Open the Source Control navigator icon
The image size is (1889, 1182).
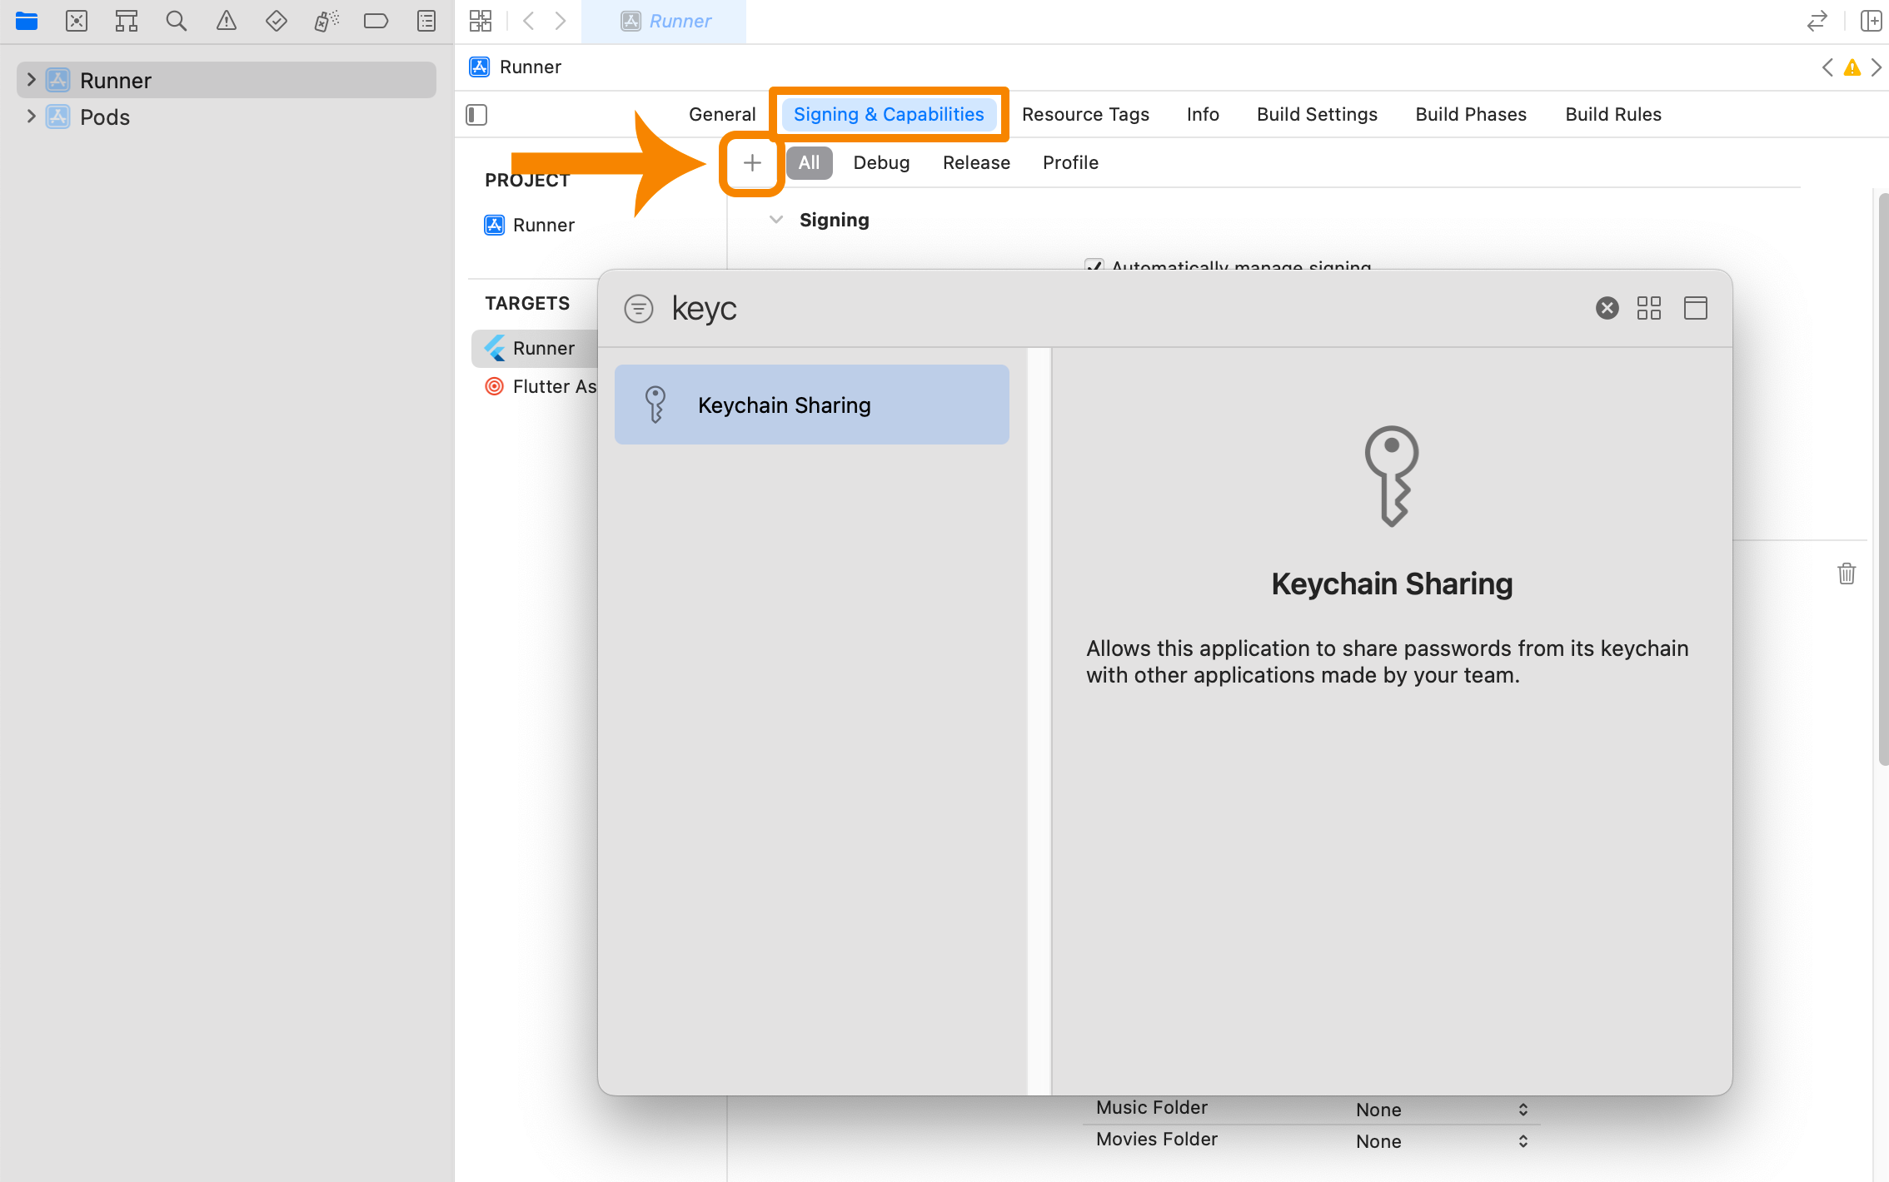(x=77, y=21)
